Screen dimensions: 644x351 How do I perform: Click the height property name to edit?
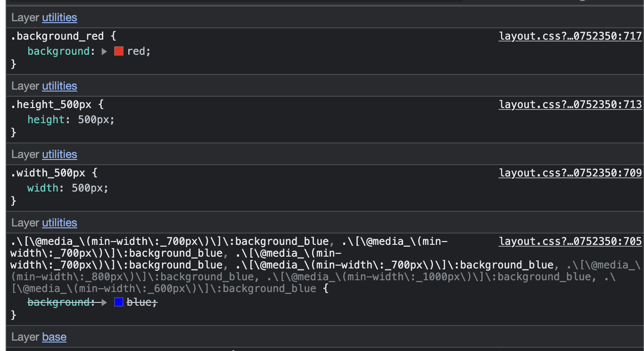[46, 119]
